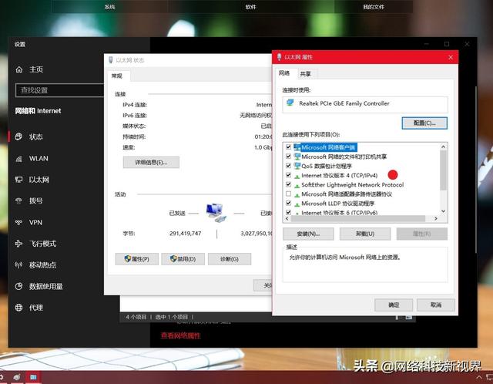
Task: Click the vertical scrollbar thumb in items list
Action: [x=444, y=170]
